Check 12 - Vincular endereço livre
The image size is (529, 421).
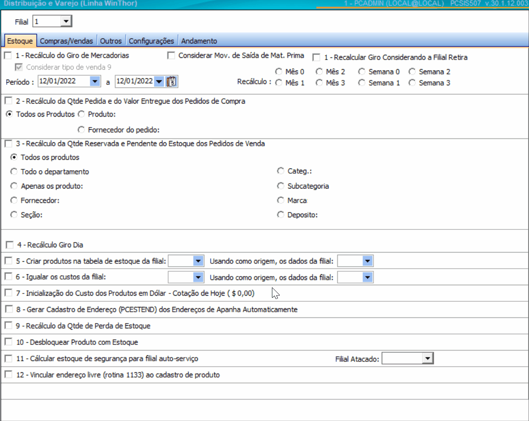(x=8, y=374)
